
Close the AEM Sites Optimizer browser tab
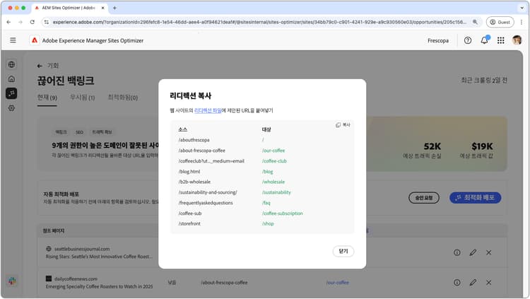click(102, 8)
